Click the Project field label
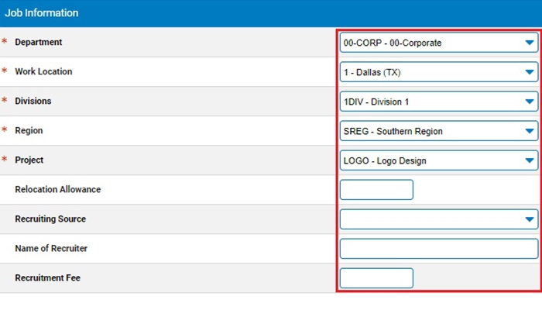This screenshot has height=310, width=542. pyautogui.click(x=29, y=160)
